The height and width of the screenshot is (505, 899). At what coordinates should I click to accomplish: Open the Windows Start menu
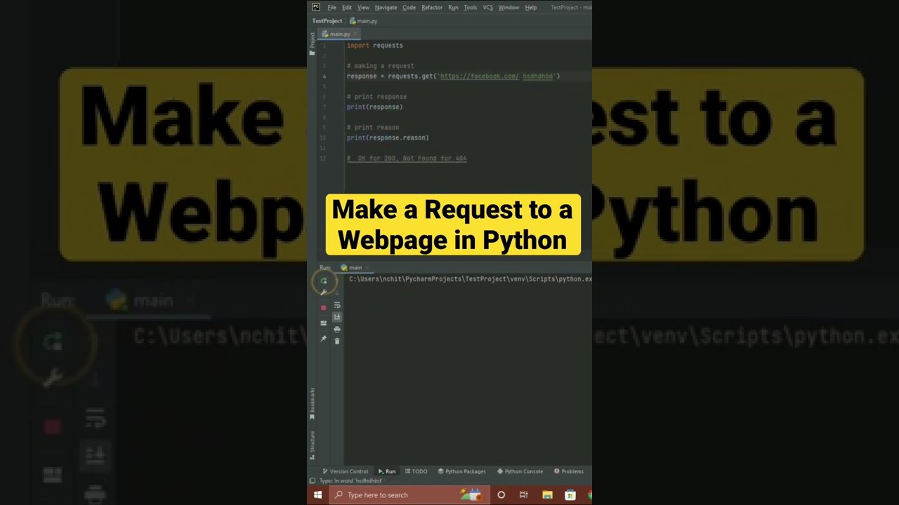pos(317,495)
